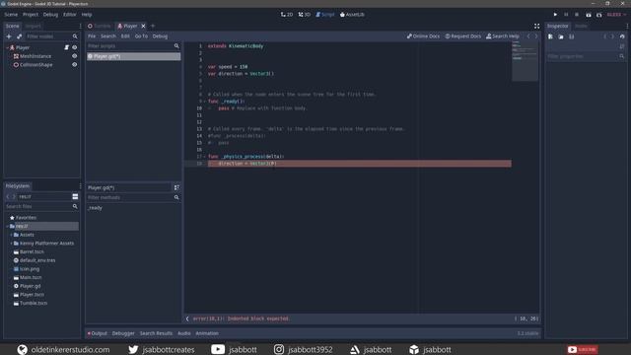The height and width of the screenshot is (355, 631).
Task: Collapse the res:// root folder
Action: (x=7, y=226)
